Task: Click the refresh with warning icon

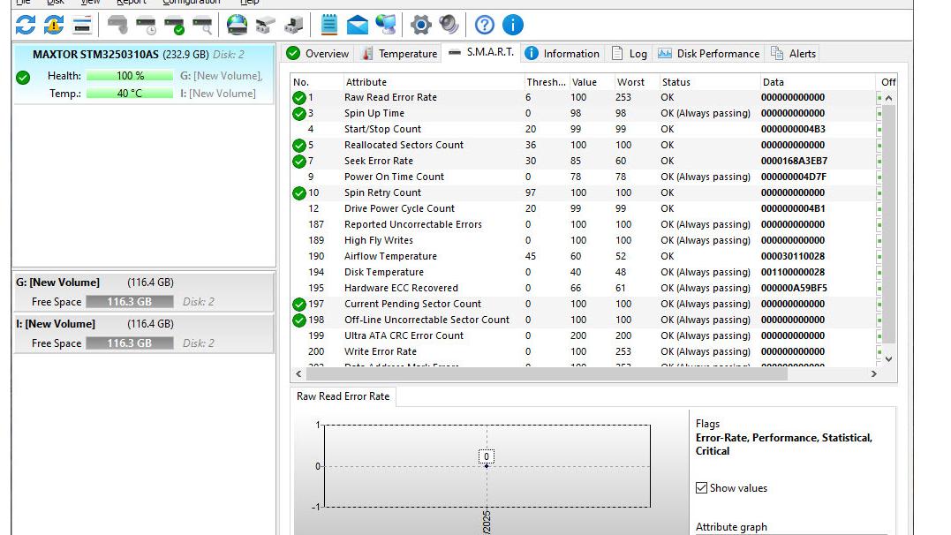Action: (x=54, y=25)
